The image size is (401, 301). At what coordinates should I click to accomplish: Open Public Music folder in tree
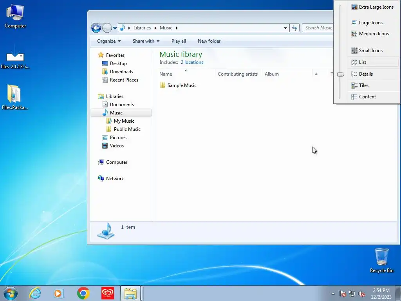[127, 129]
